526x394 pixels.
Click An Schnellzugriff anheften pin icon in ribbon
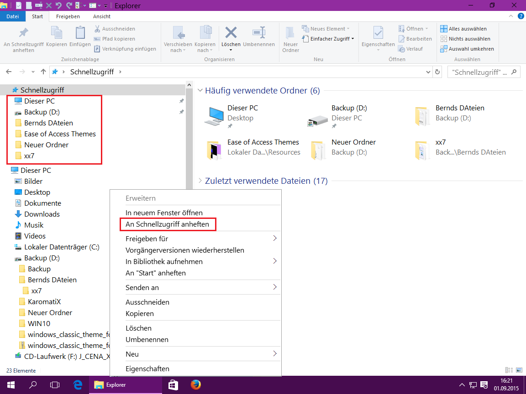pyautogui.click(x=23, y=33)
